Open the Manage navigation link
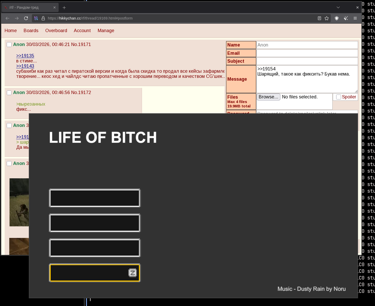The height and width of the screenshot is (306, 375). (x=106, y=31)
